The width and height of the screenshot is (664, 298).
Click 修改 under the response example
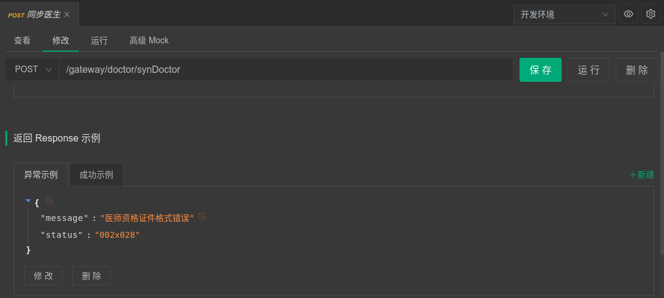[x=43, y=276]
